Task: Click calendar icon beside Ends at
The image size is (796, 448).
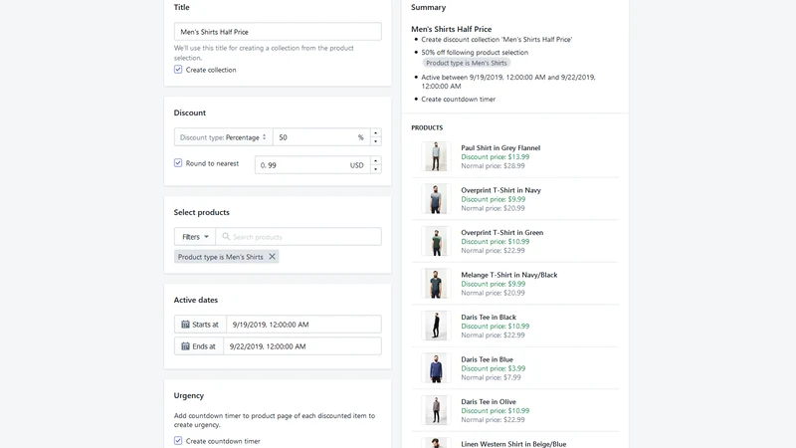Action: coord(185,346)
